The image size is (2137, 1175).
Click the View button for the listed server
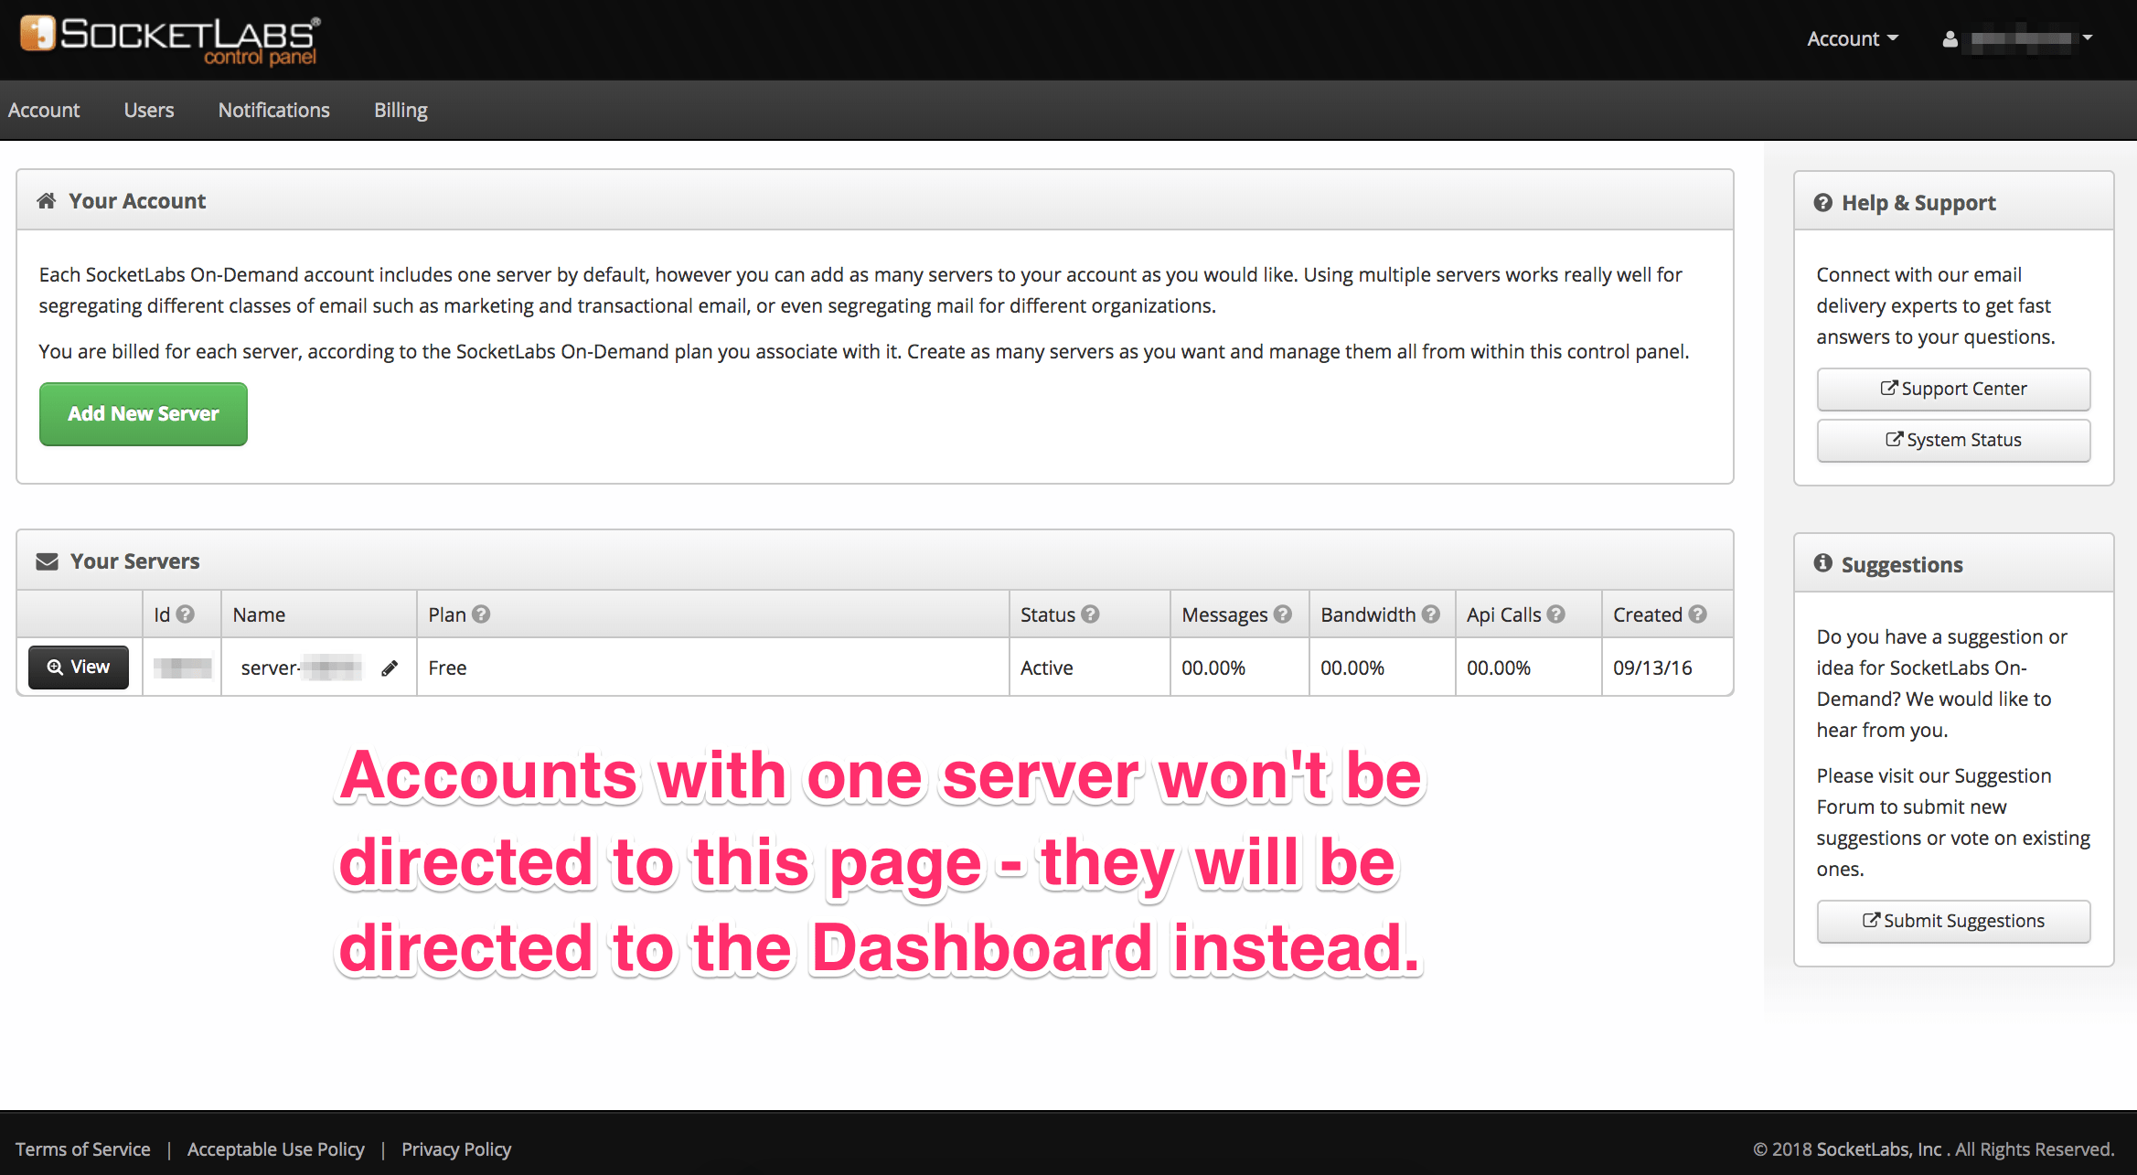[78, 668]
